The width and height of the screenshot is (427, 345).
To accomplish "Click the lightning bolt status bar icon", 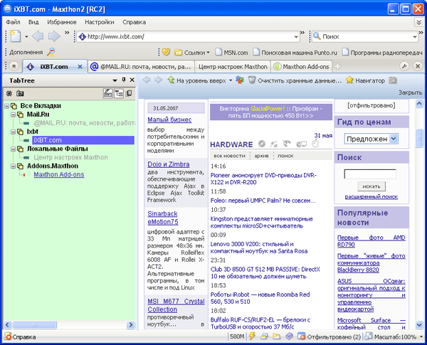I will tap(252, 336).
